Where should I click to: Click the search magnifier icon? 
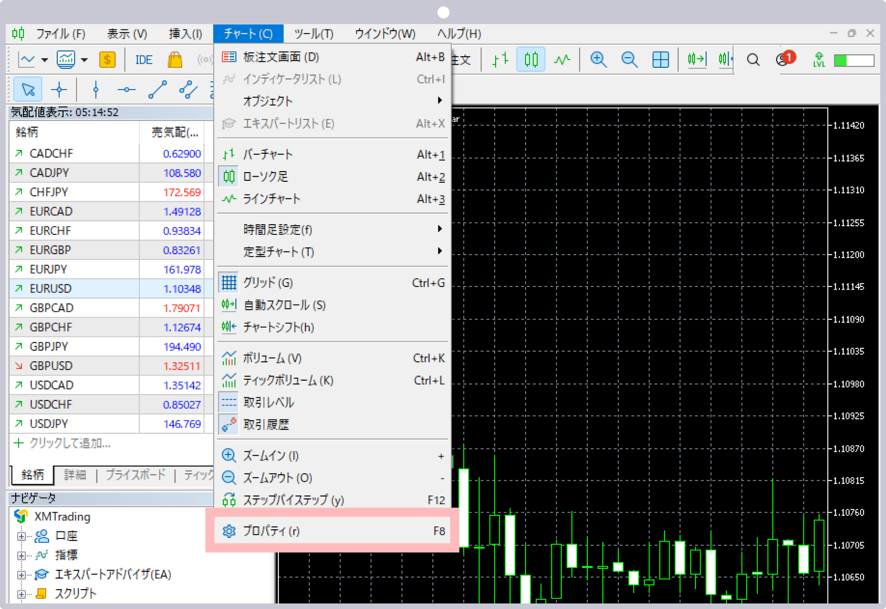pyautogui.click(x=753, y=60)
